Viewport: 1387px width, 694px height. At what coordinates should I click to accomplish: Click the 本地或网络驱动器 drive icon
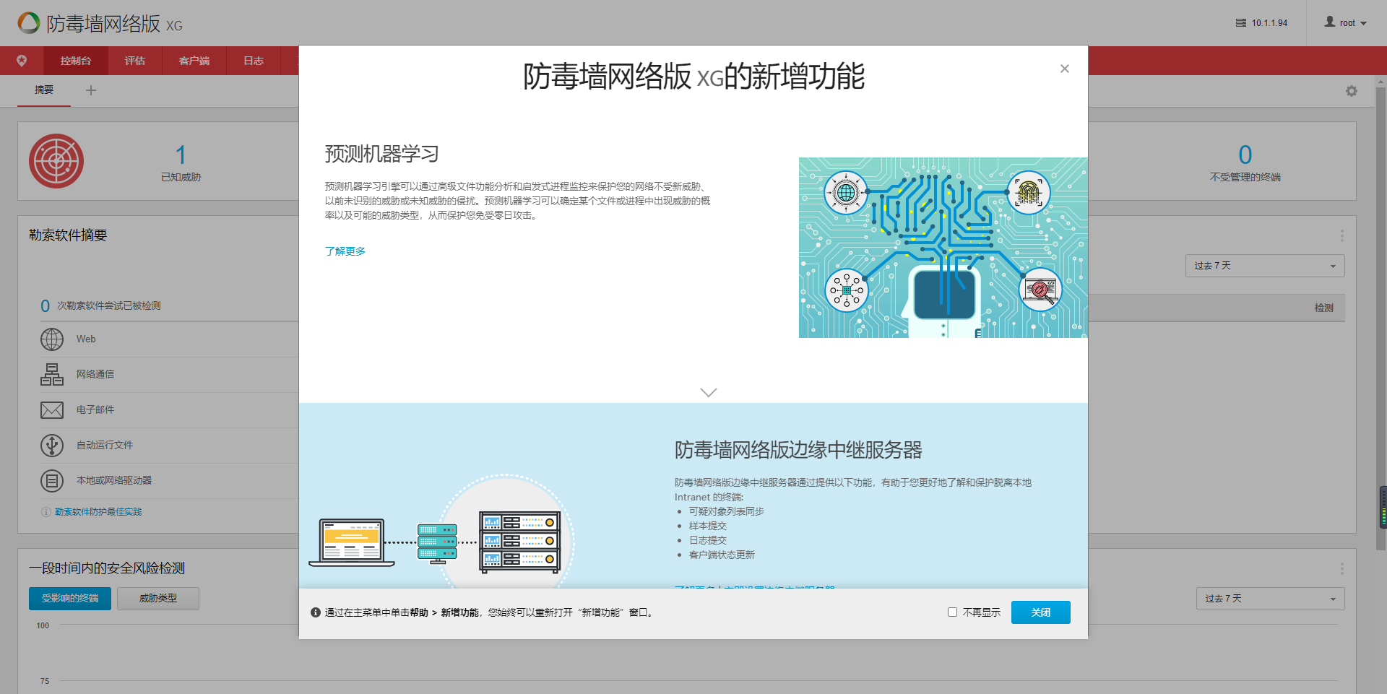[51, 480]
